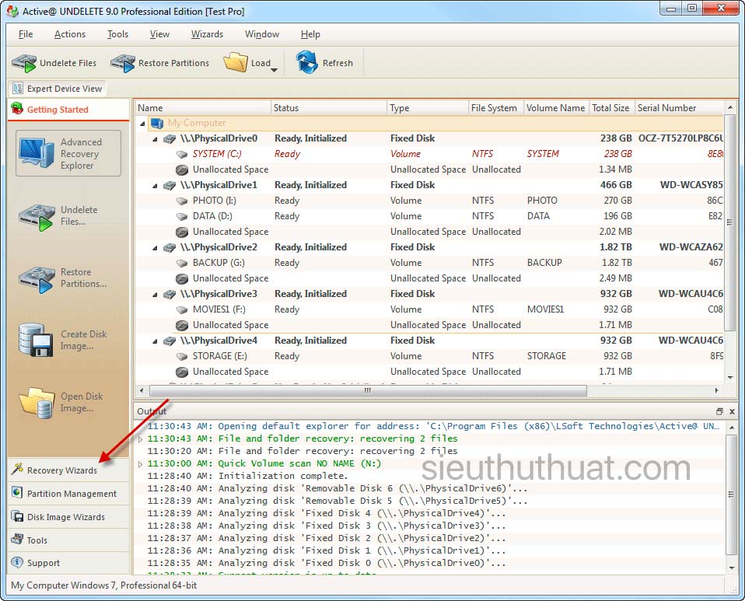Open the Support section
Image resolution: width=745 pixels, height=601 pixels.
point(68,563)
